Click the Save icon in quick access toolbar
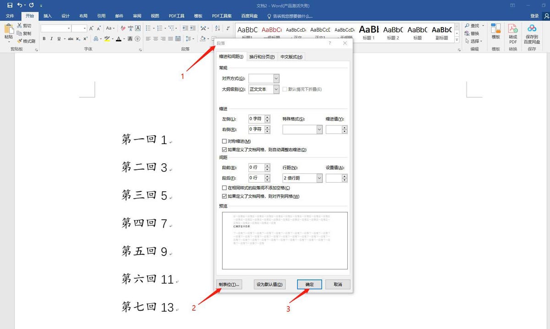 pyautogui.click(x=10, y=5)
